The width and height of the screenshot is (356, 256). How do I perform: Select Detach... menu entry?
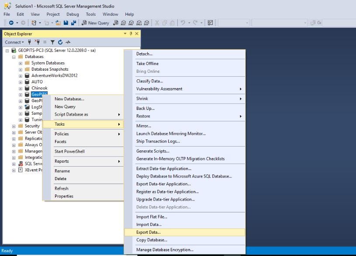point(185,54)
